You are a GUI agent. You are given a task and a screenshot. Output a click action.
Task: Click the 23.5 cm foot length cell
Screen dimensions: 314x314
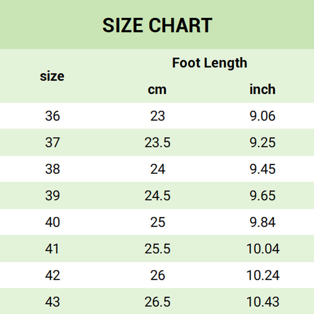(157, 142)
